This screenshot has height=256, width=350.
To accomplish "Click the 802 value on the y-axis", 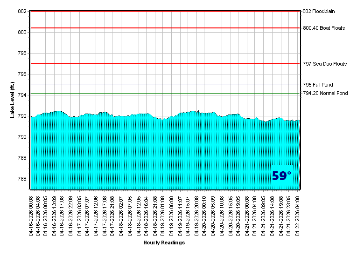I will pos(22,11).
